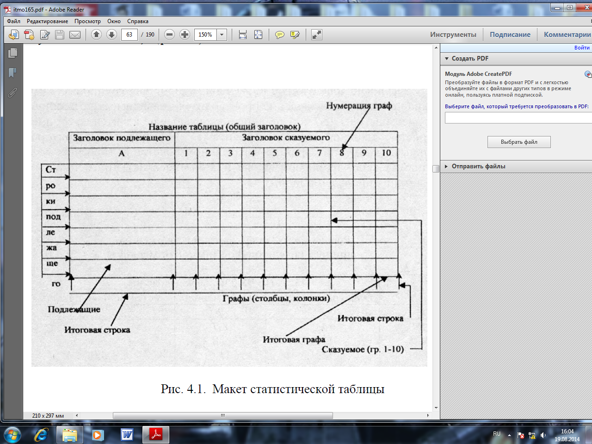Click the page number field showing 63
592x444 pixels.
coord(129,35)
